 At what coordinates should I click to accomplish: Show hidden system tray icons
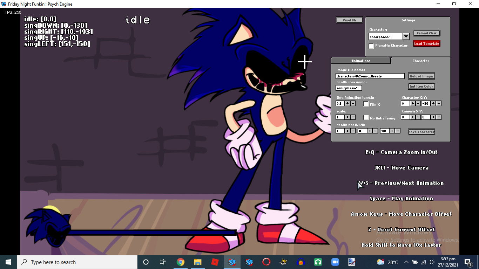[x=406, y=262]
